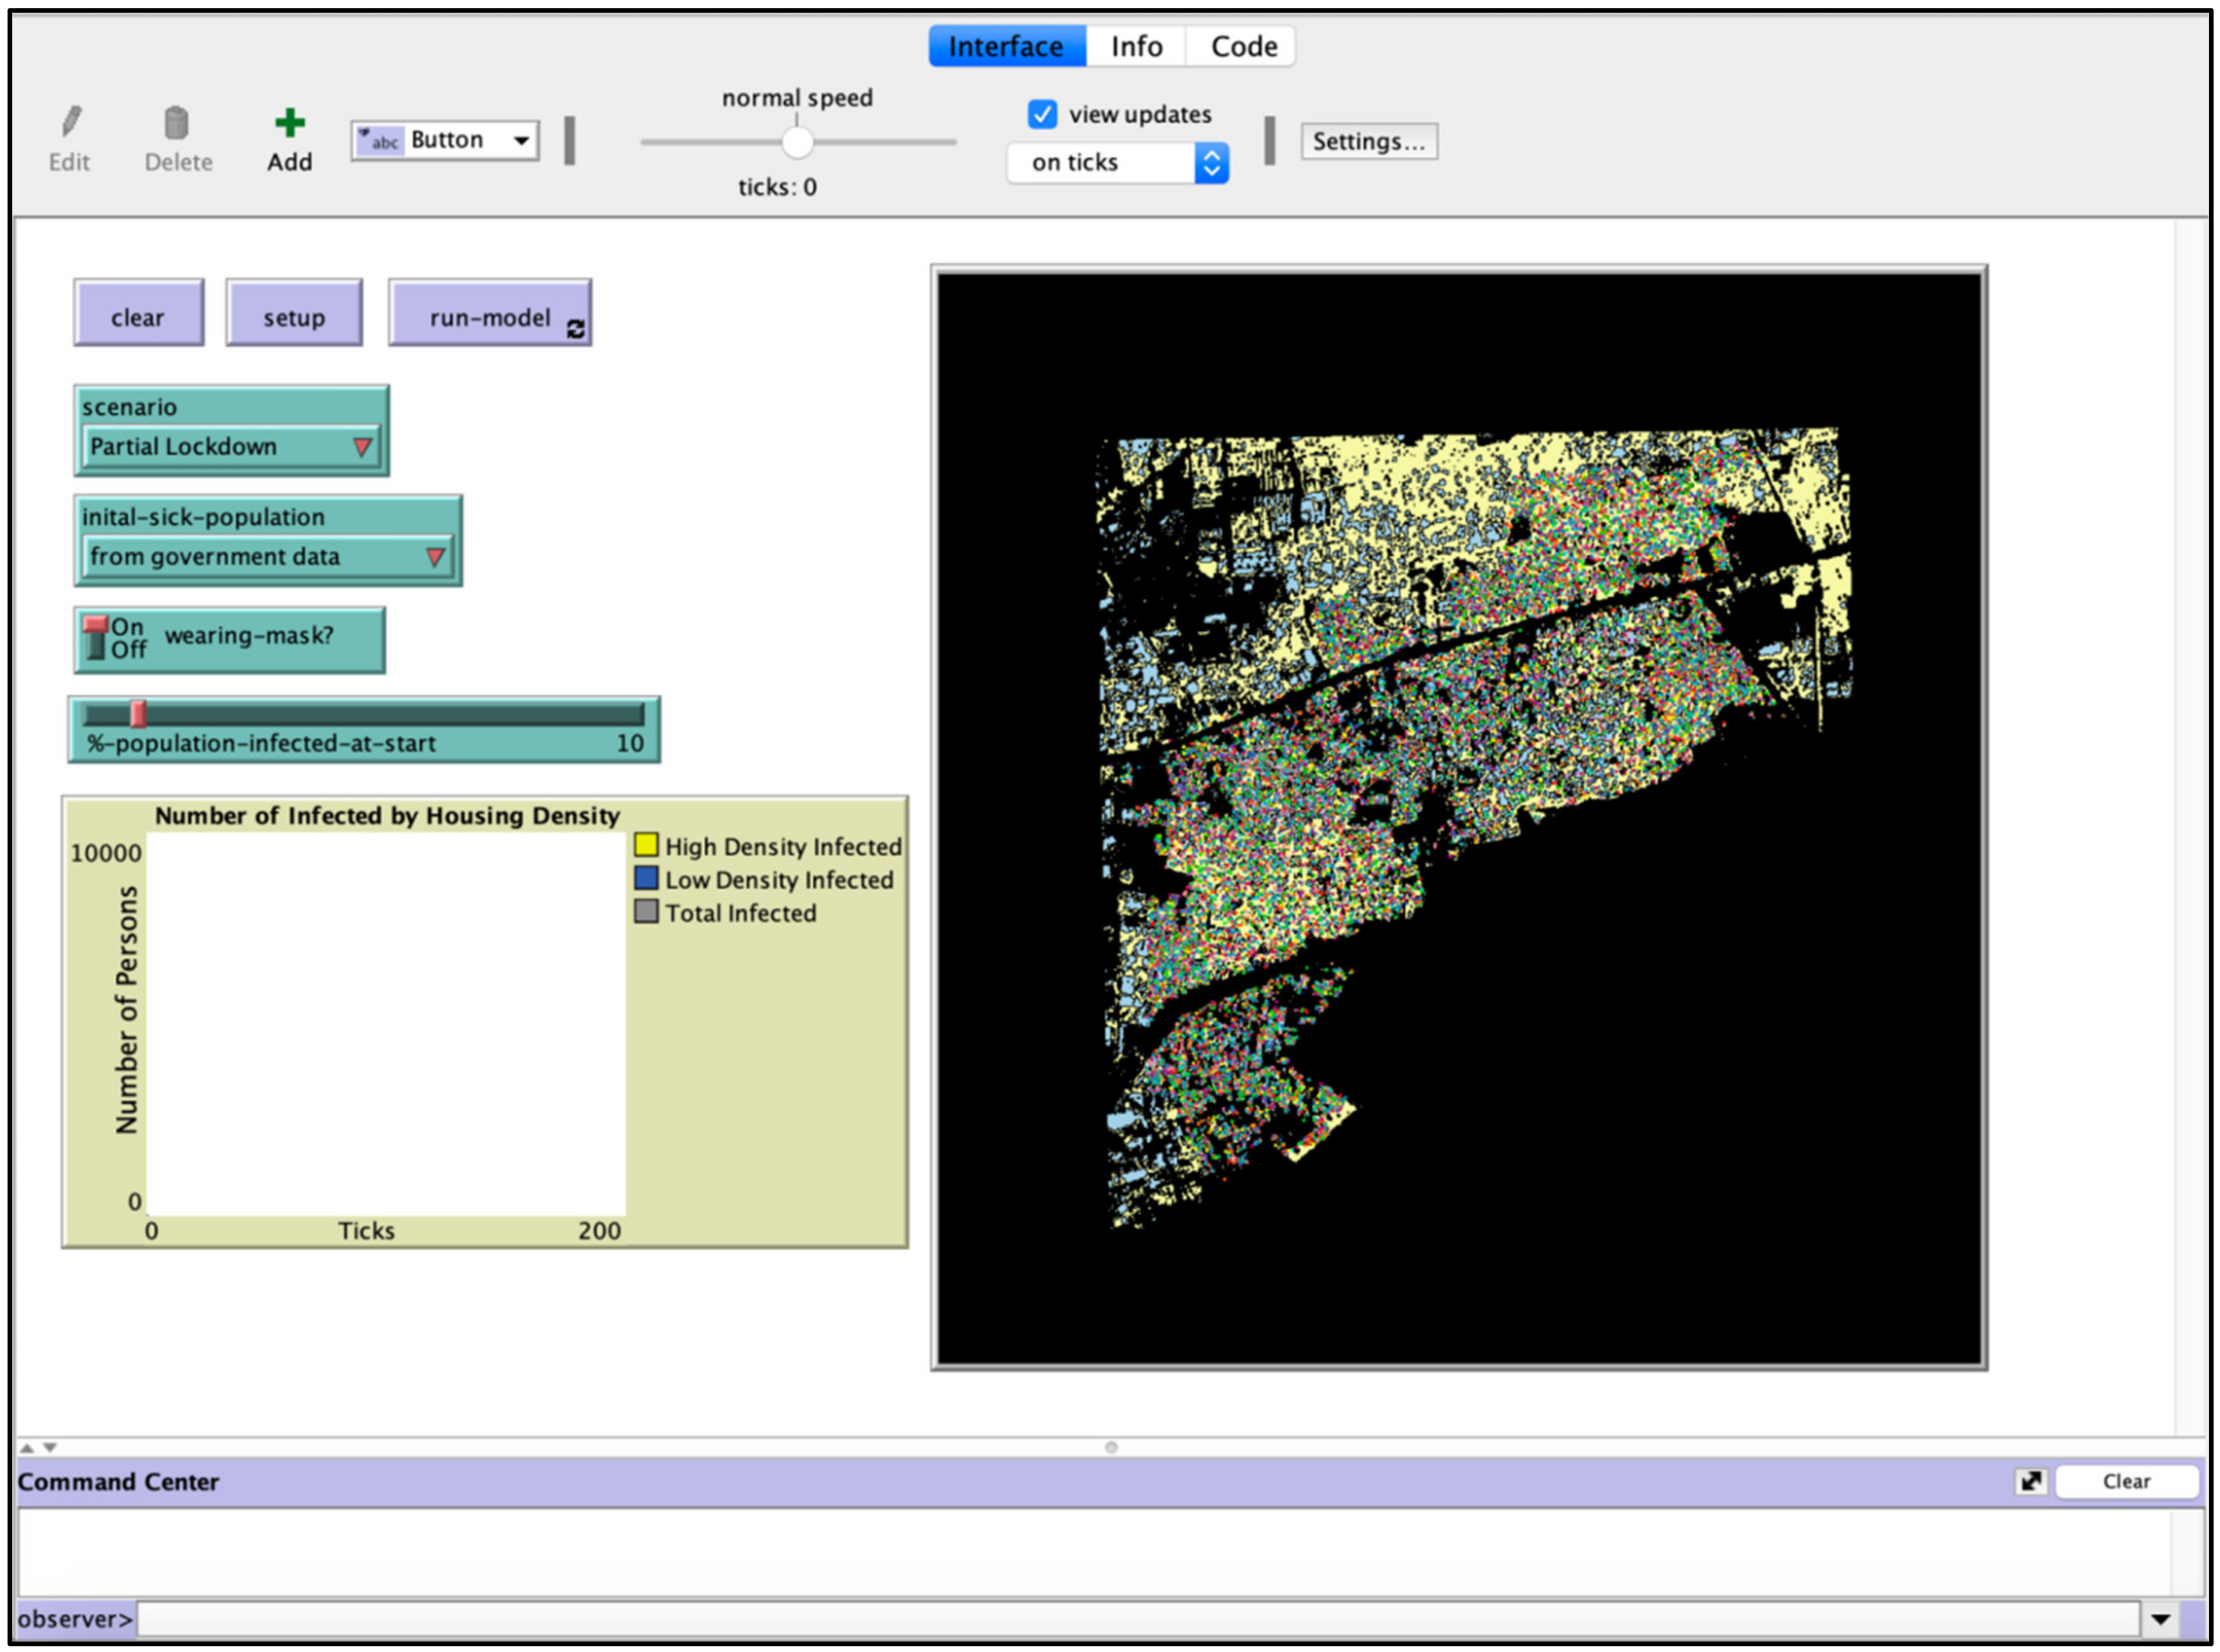Click the green Add plus icon
The width and height of the screenshot is (2220, 1652).
pyautogui.click(x=289, y=122)
